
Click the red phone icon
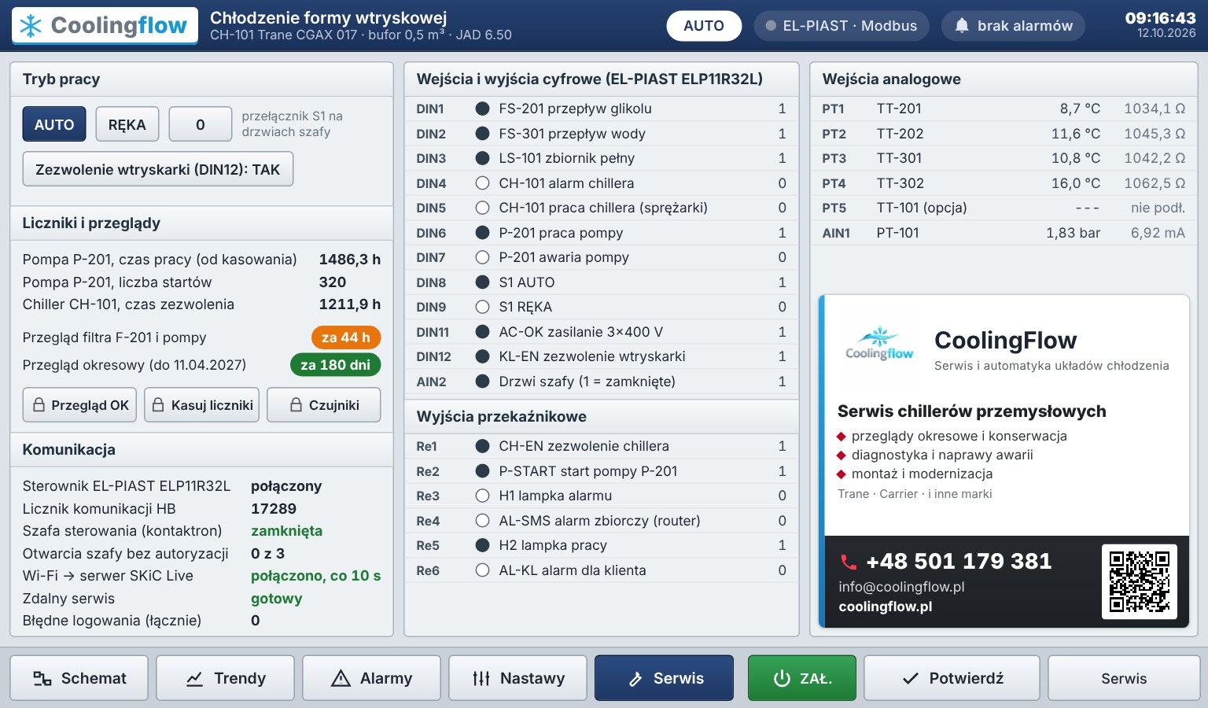click(849, 562)
